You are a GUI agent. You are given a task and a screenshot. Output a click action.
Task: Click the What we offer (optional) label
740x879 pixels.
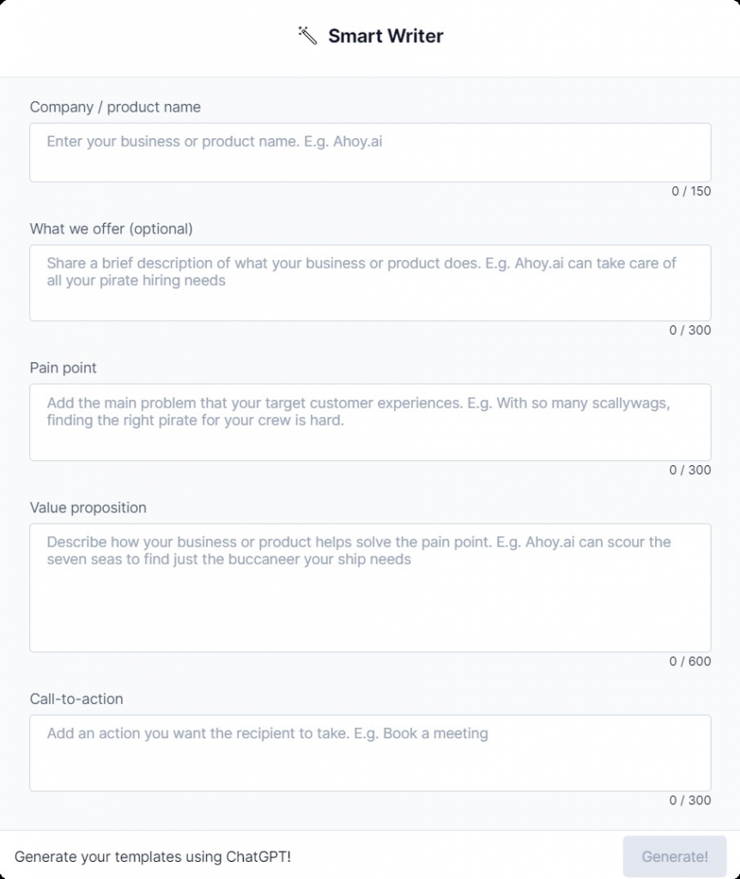coord(111,228)
